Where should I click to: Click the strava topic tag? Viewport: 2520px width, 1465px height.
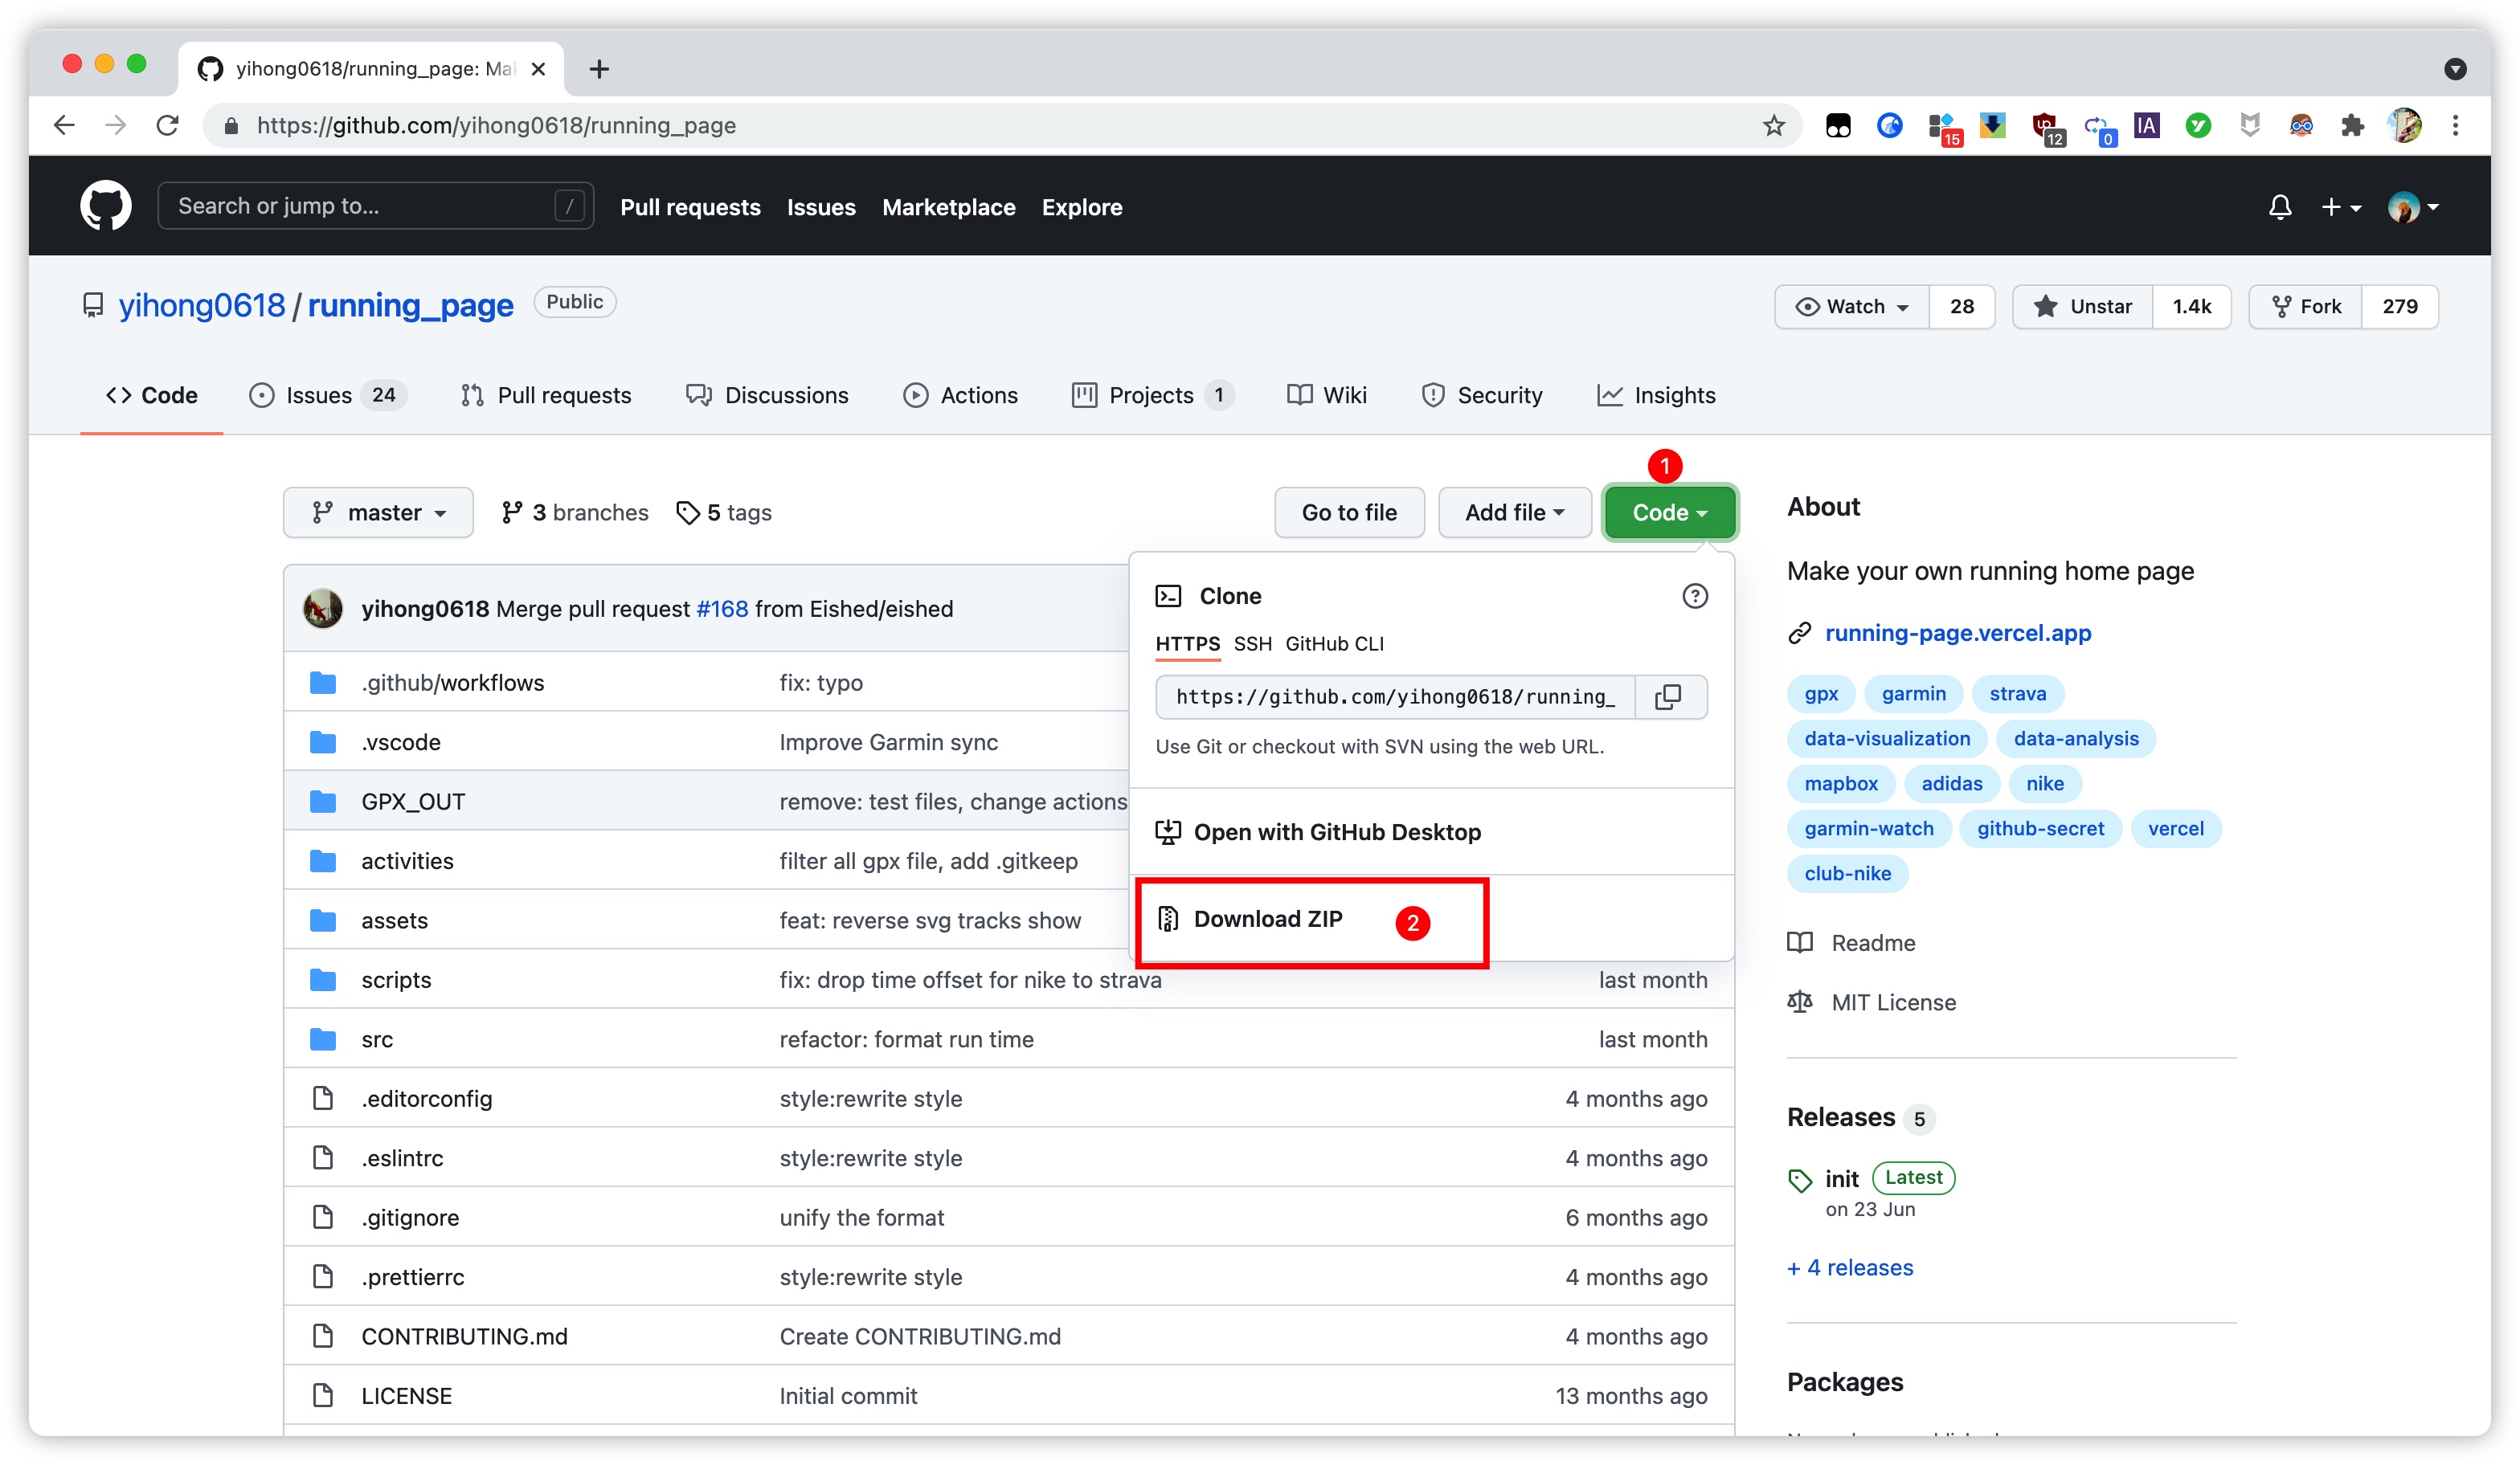2017,693
